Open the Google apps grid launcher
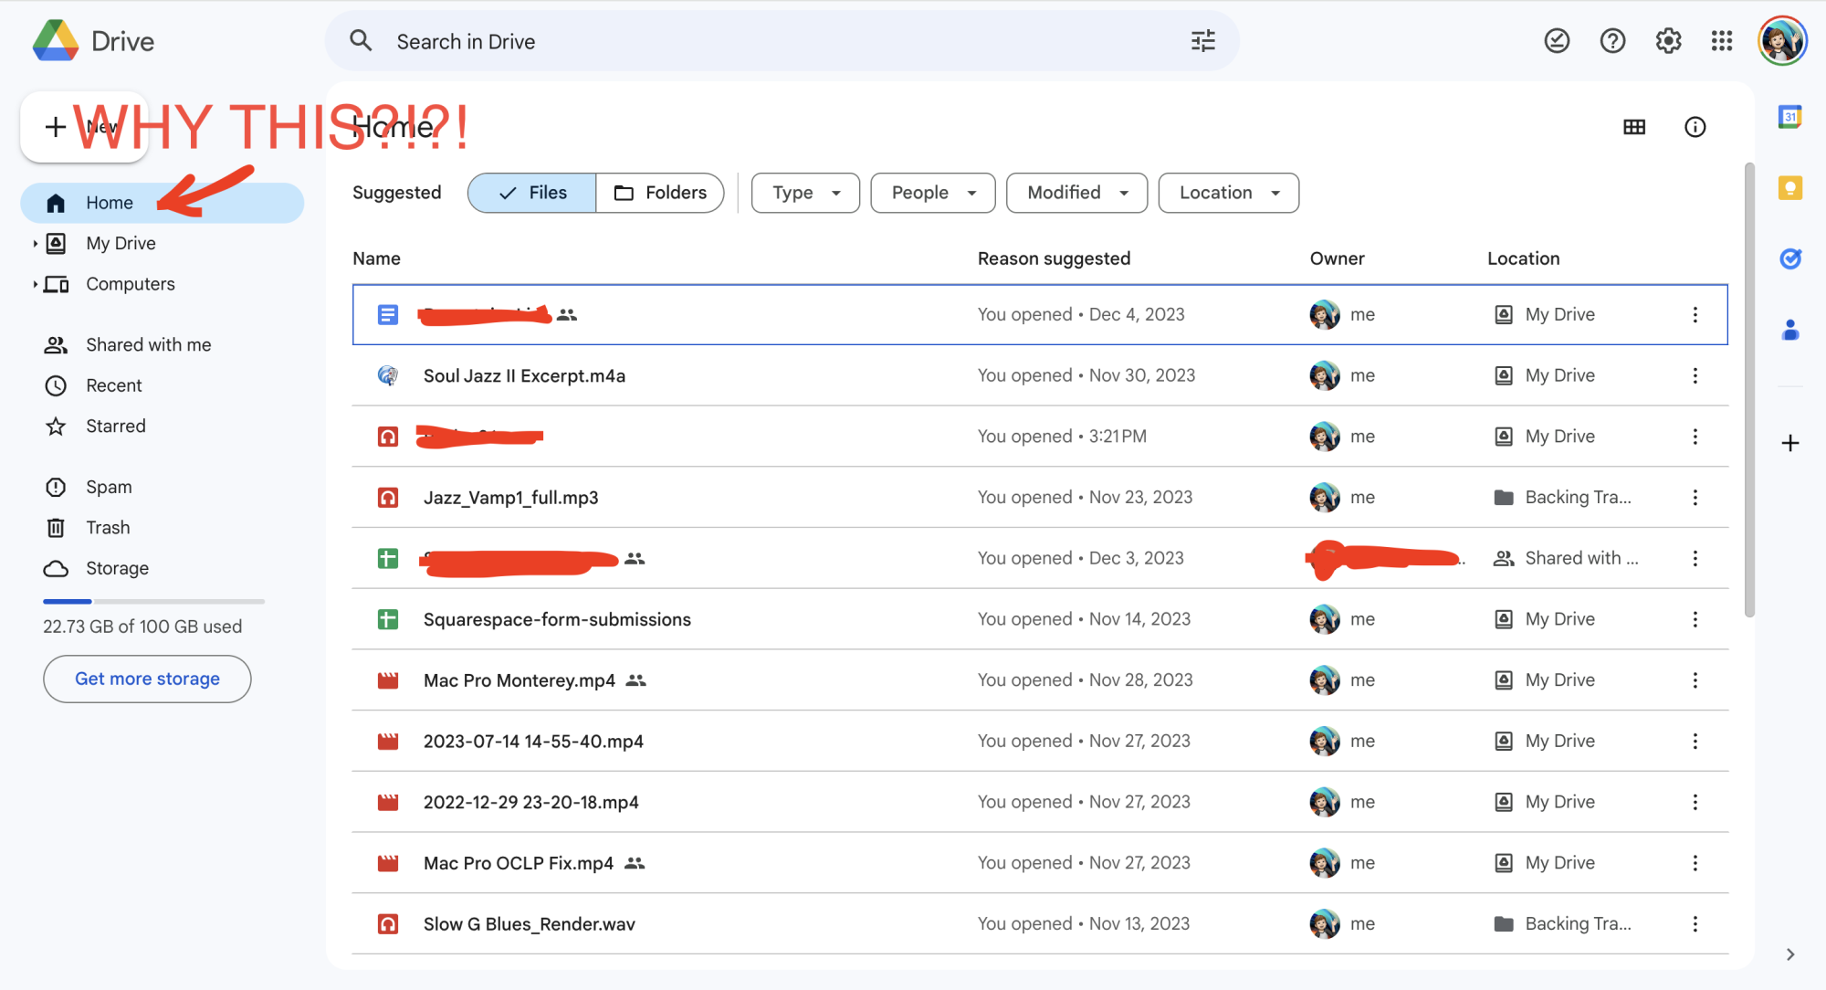Image resolution: width=1826 pixels, height=990 pixels. pos(1722,41)
